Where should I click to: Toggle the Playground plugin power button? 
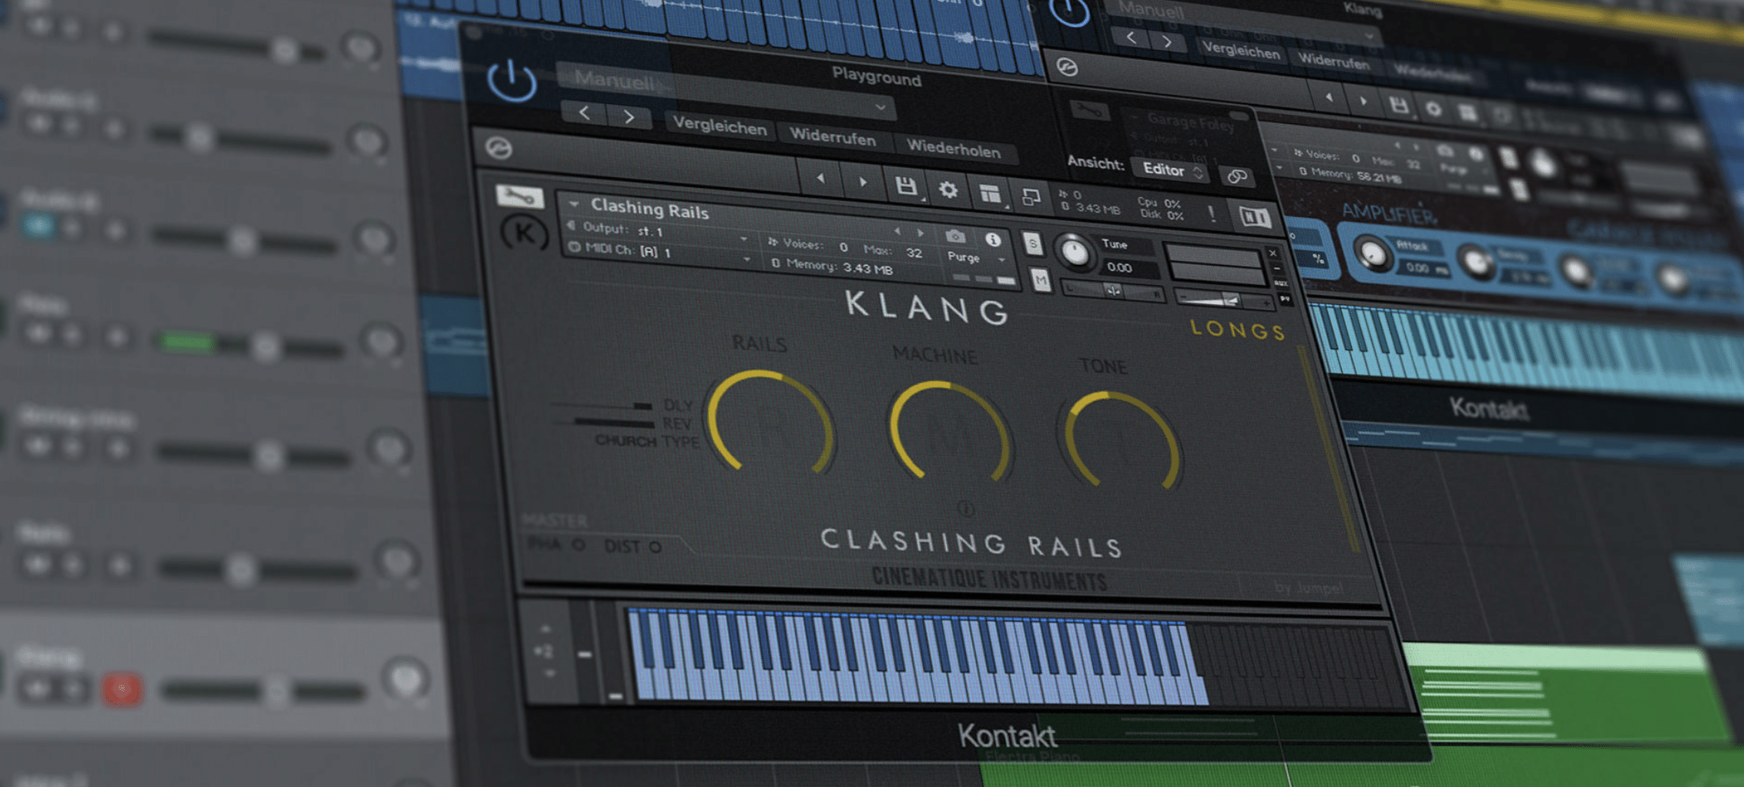[x=511, y=80]
